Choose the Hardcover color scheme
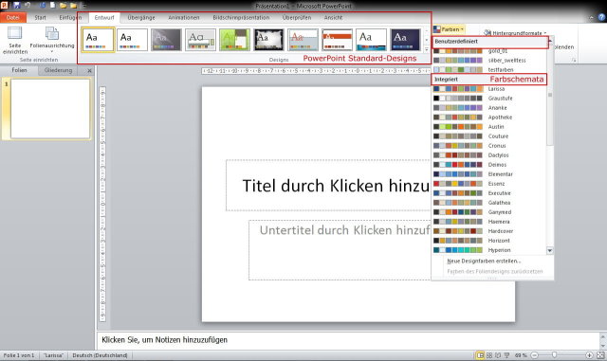 489,231
